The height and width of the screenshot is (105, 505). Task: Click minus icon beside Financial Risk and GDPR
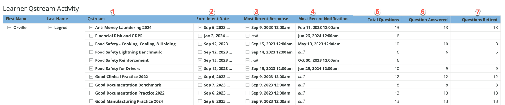91,36
